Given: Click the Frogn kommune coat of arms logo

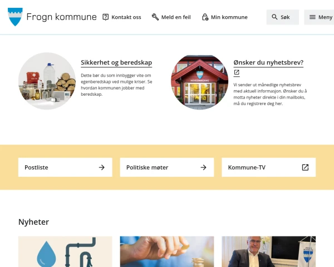Looking at the screenshot, I should (x=15, y=17).
